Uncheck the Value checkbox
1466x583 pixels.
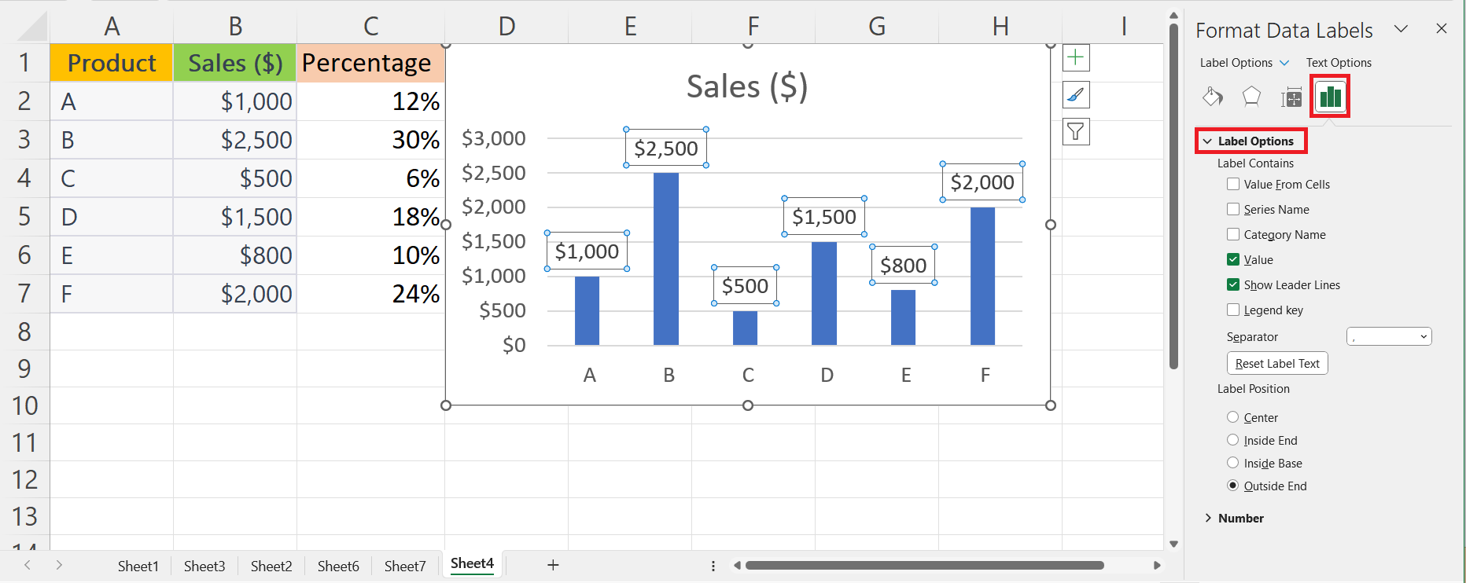click(1233, 259)
